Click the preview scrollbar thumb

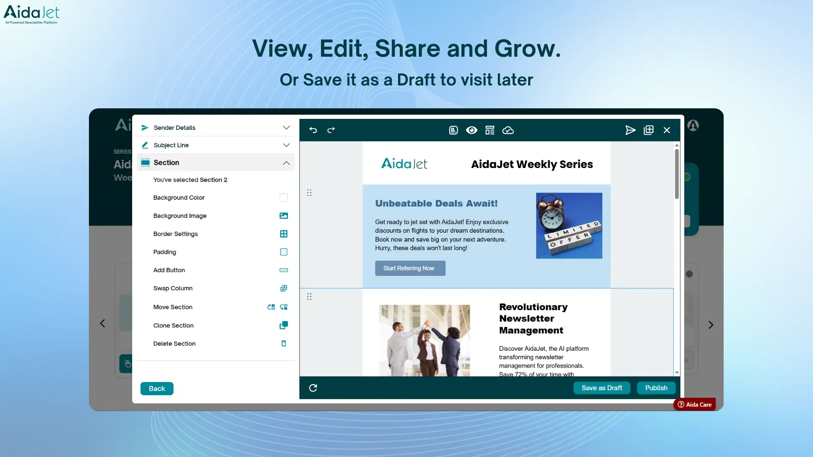click(677, 173)
